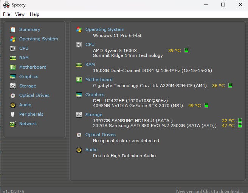
Task: Click the Motherboard heading in summary panel
Action: tap(99, 80)
